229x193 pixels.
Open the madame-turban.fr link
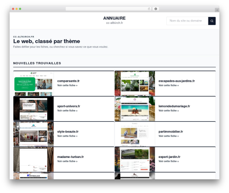tap(71, 157)
